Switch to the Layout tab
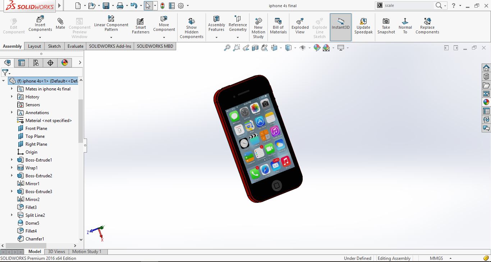 click(35, 46)
